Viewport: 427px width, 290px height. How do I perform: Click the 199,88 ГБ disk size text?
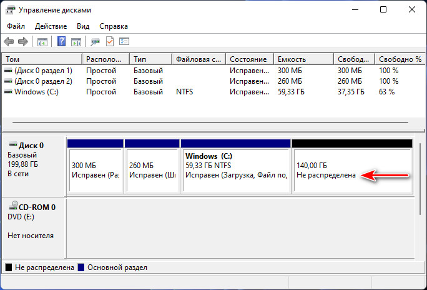coord(23,164)
